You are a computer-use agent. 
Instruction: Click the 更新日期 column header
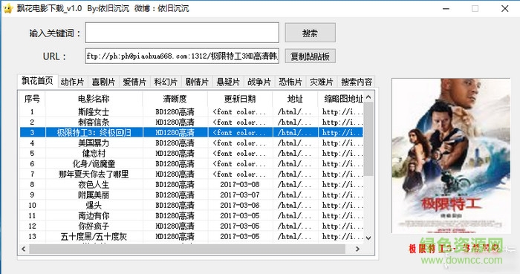click(240, 99)
